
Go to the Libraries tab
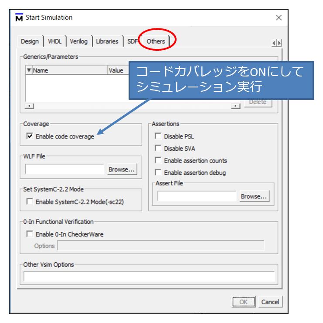click(x=107, y=42)
